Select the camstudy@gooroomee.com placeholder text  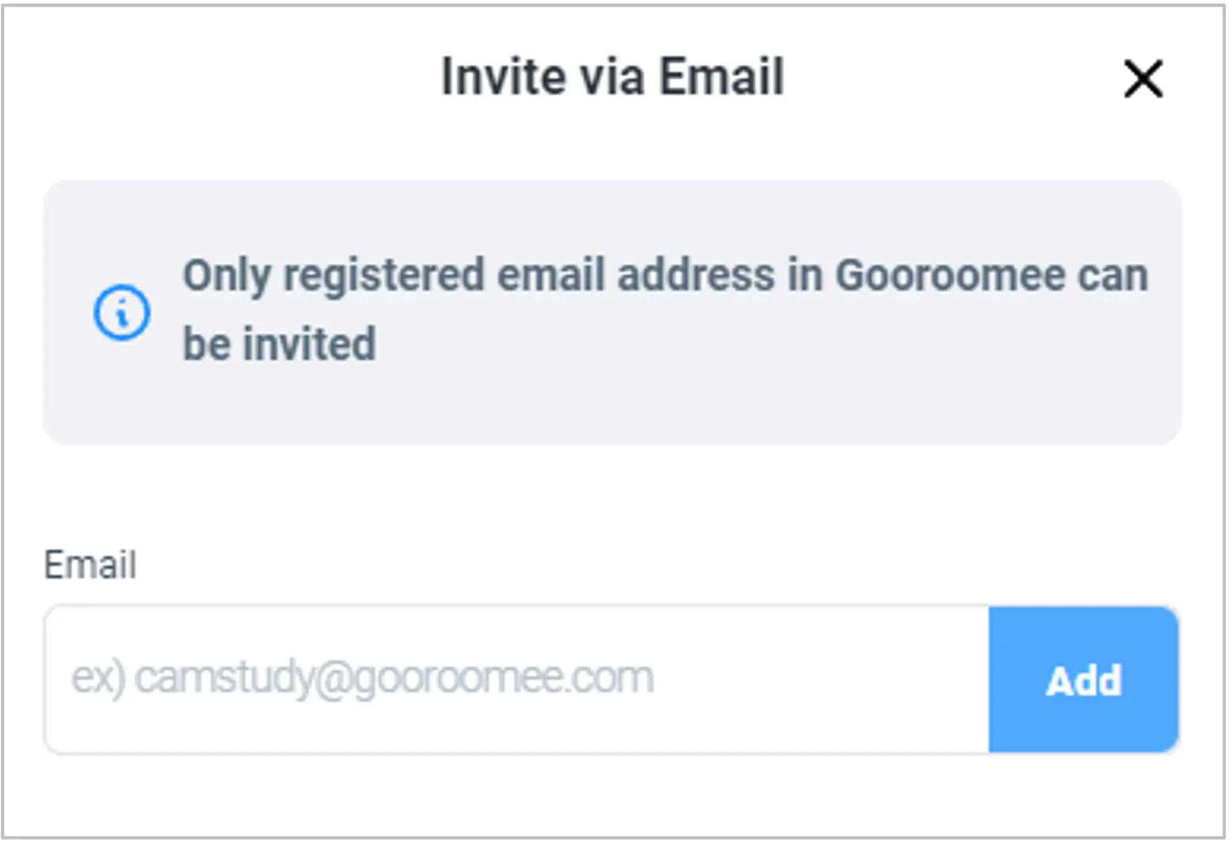point(394,679)
